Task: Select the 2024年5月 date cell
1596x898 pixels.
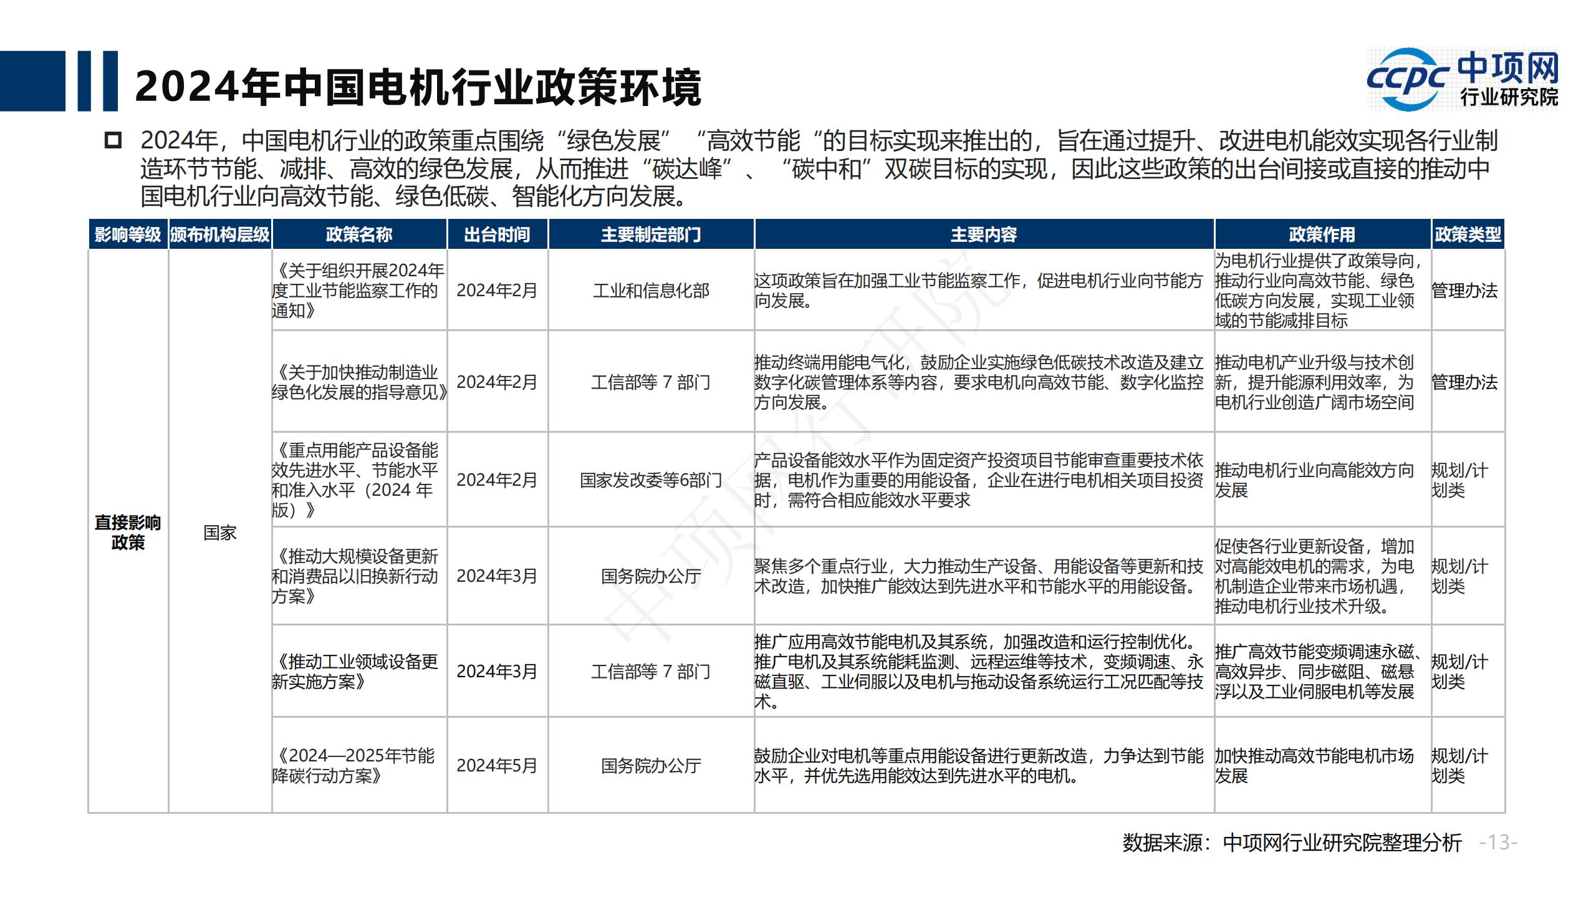Action: click(x=497, y=765)
